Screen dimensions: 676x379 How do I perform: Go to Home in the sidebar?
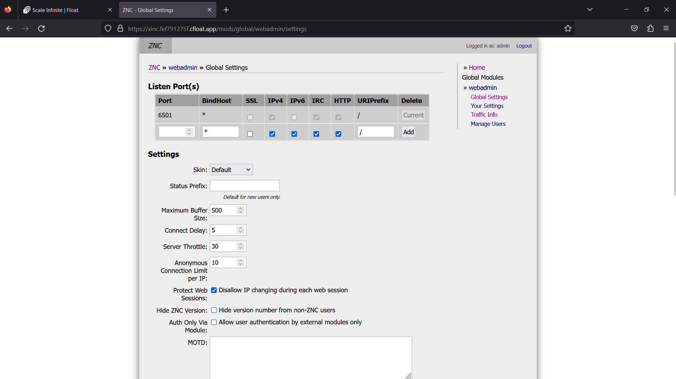pos(477,68)
